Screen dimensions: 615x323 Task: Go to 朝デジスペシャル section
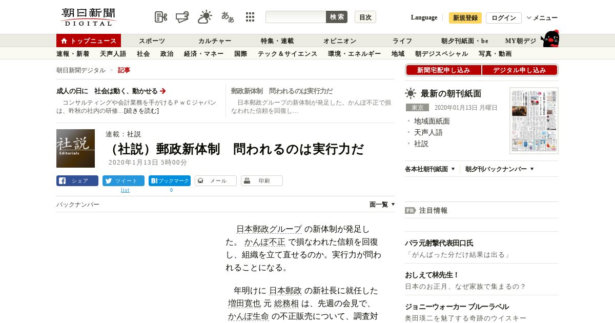(x=441, y=53)
